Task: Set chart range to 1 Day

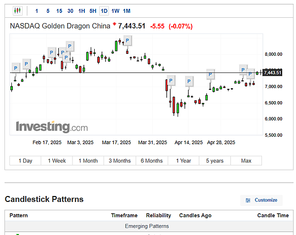Action: pyautogui.click(x=25, y=160)
